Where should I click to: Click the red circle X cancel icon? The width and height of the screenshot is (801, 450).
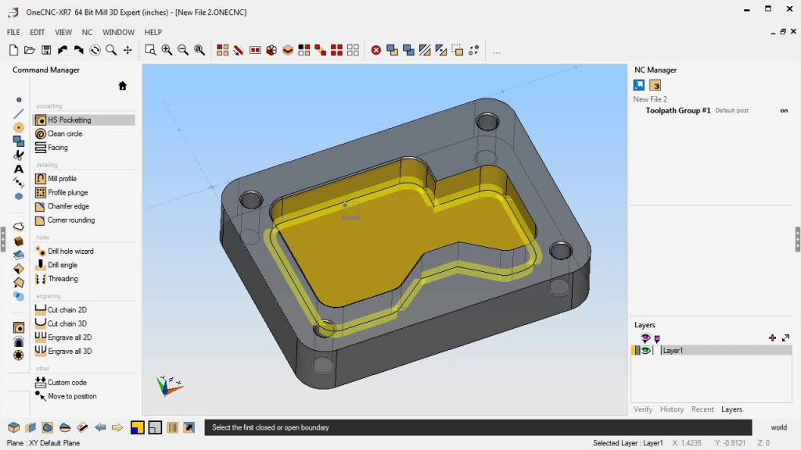click(375, 50)
